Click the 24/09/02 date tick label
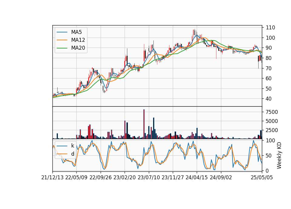This screenshot has height=209, width=291. (221, 177)
